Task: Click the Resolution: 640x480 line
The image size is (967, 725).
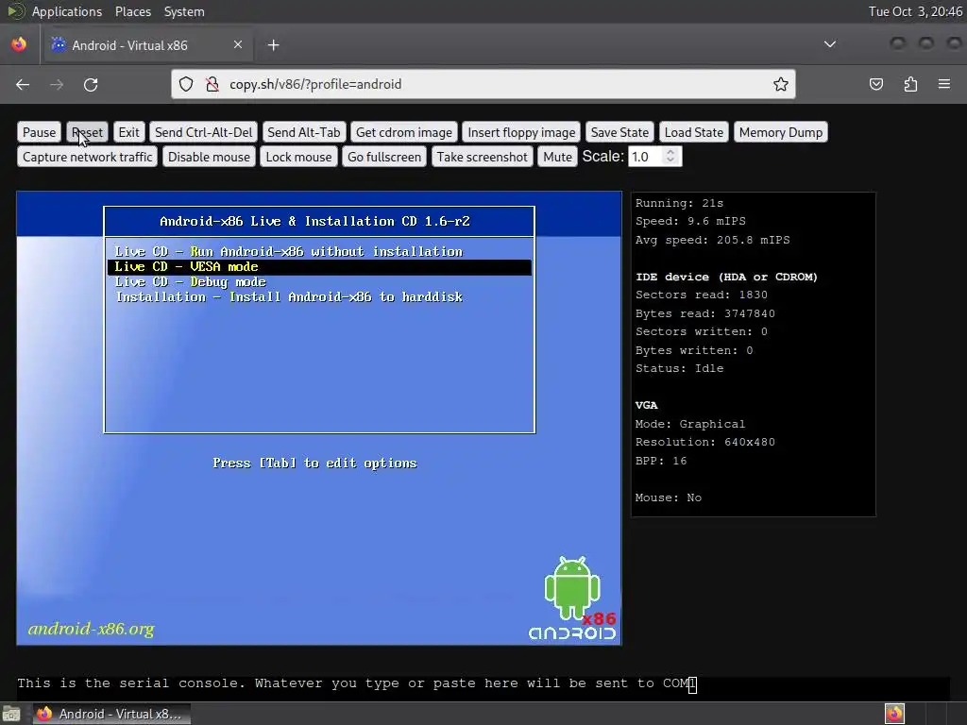Action: pyautogui.click(x=704, y=442)
